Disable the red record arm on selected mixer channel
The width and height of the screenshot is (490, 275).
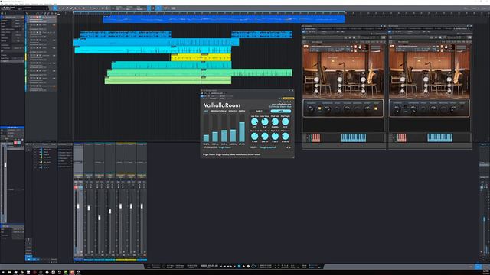(x=76, y=187)
